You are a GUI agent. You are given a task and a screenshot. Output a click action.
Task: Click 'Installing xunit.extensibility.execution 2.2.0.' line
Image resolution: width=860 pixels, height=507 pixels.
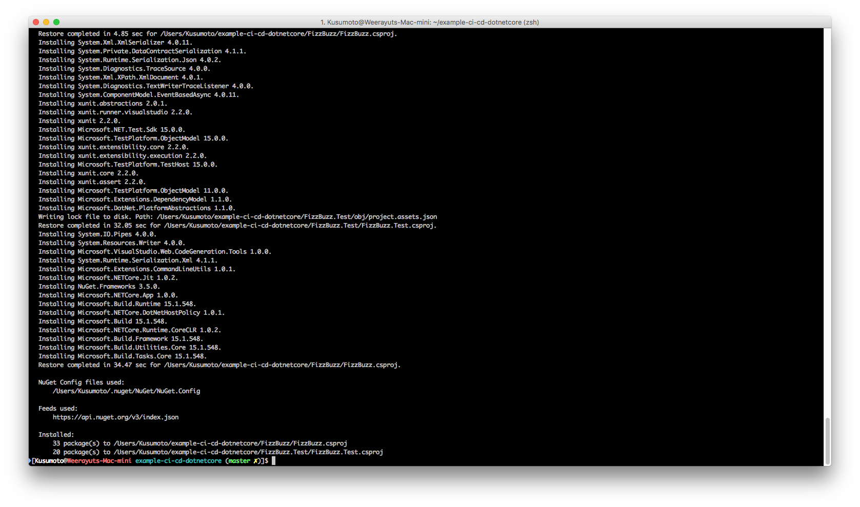pos(123,156)
